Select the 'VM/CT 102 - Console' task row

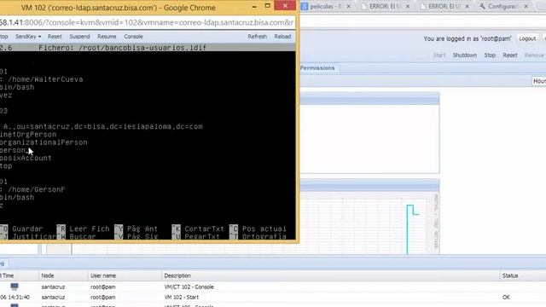(x=273, y=287)
